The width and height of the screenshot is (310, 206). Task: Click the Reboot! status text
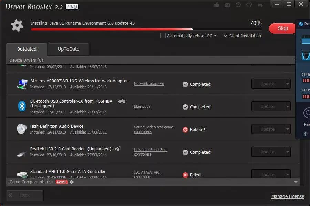197,130
